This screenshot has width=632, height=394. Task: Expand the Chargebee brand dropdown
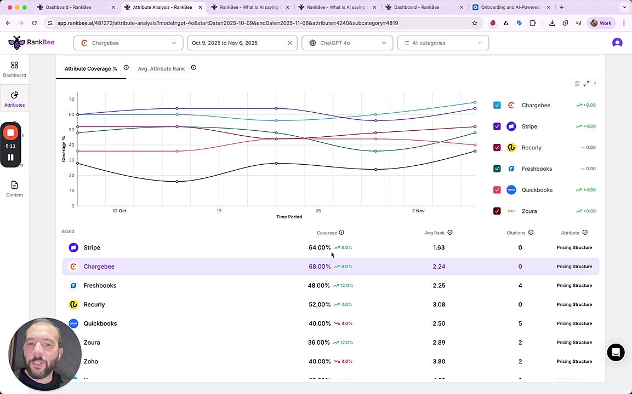click(128, 43)
